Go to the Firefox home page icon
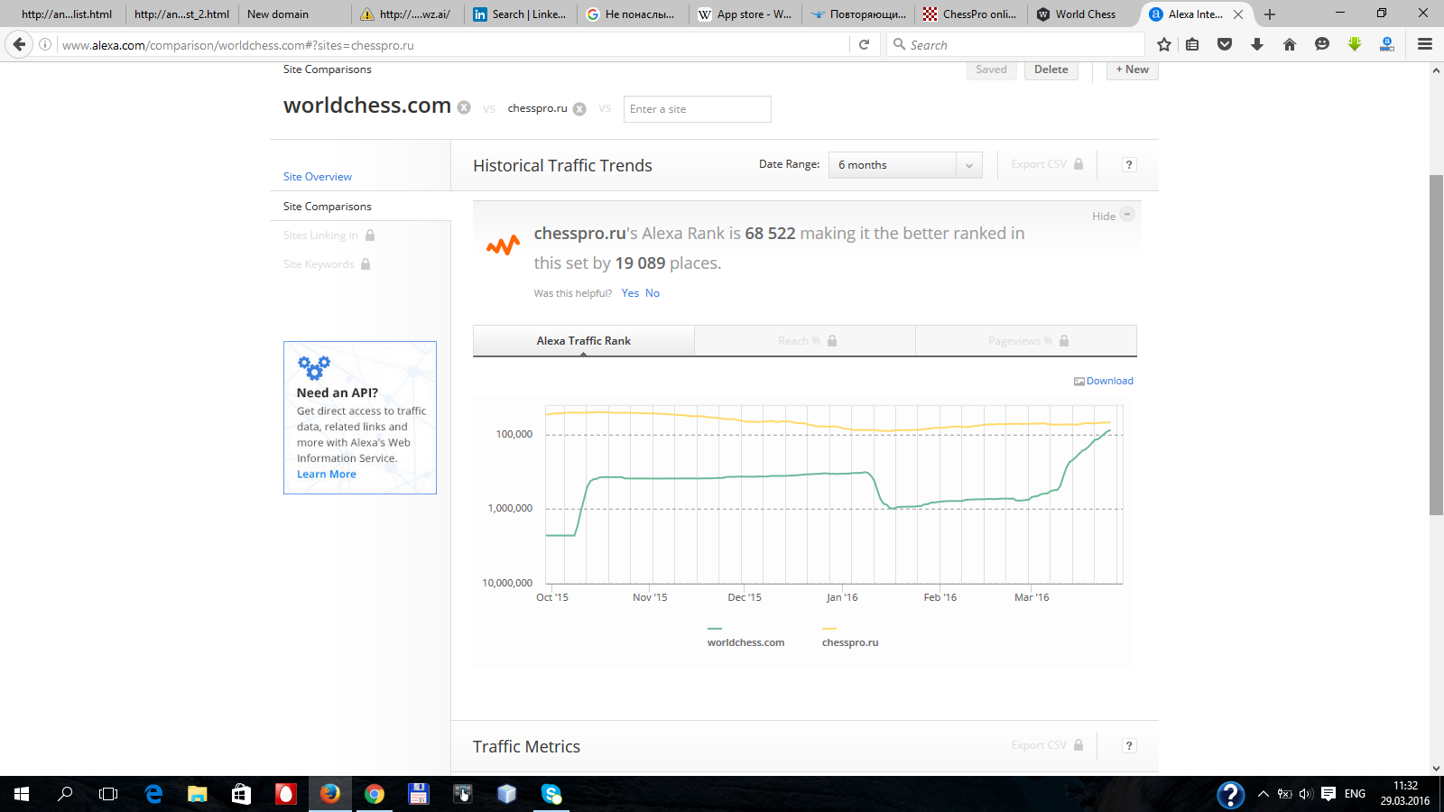This screenshot has height=812, width=1444. point(1289,44)
